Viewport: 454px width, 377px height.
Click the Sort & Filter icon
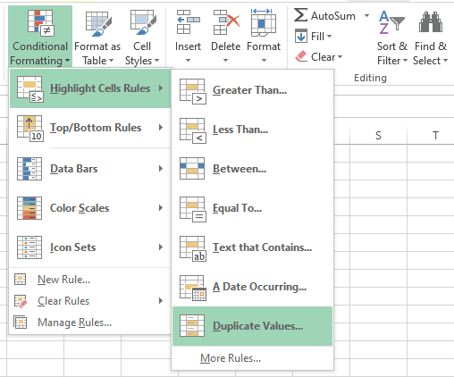coord(391,22)
